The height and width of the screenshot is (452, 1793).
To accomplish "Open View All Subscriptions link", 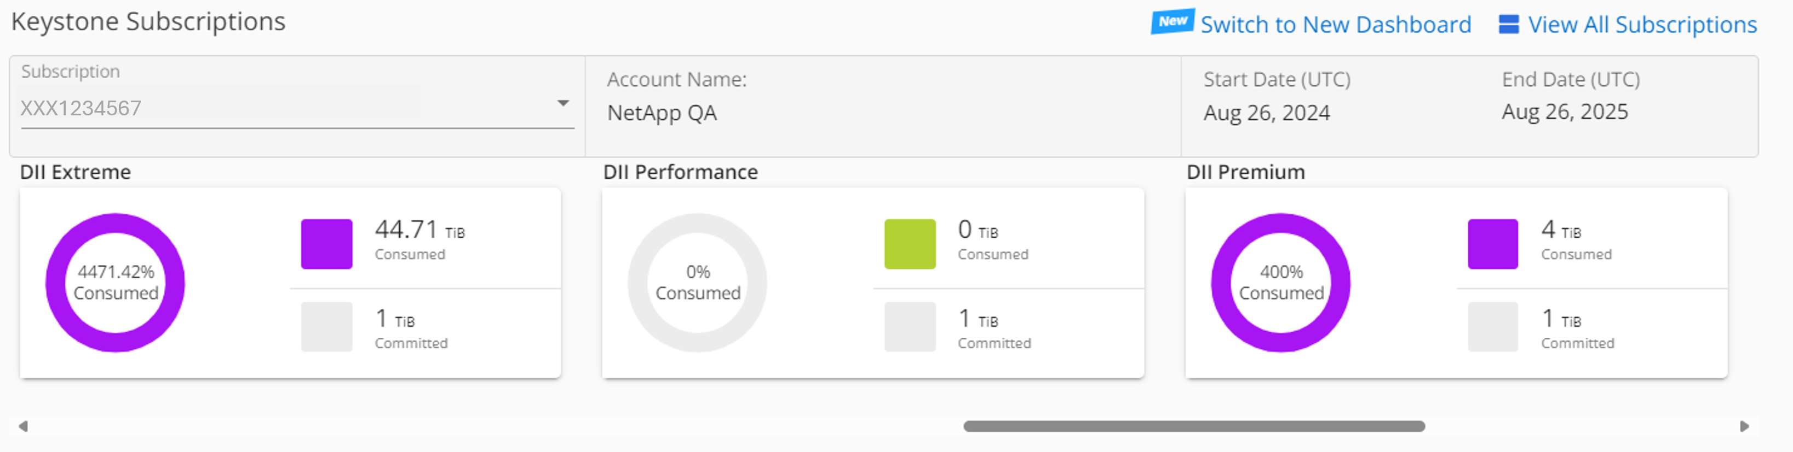I will coord(1642,25).
